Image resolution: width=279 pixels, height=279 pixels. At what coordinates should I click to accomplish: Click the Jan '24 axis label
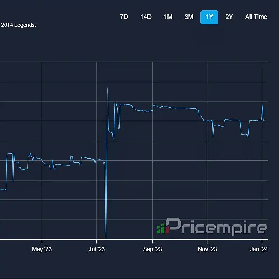(259, 249)
